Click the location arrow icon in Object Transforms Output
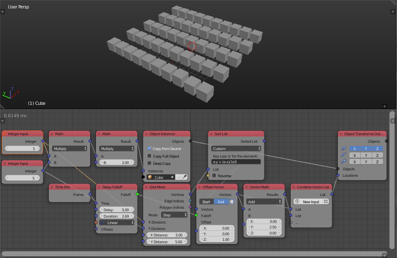397x258 pixels. click(x=343, y=148)
